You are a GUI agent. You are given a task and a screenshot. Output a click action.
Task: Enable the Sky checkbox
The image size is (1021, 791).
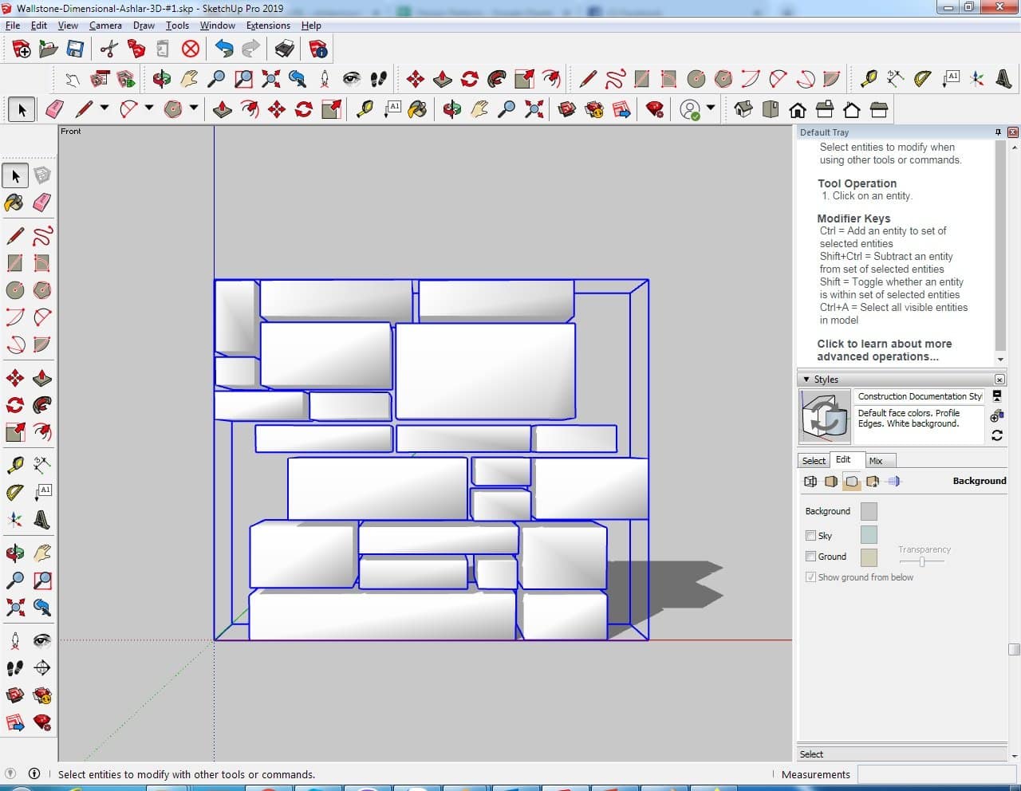click(x=811, y=536)
